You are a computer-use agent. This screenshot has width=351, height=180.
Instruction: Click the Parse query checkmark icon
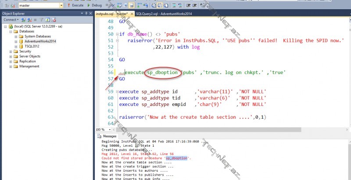coord(114,6)
